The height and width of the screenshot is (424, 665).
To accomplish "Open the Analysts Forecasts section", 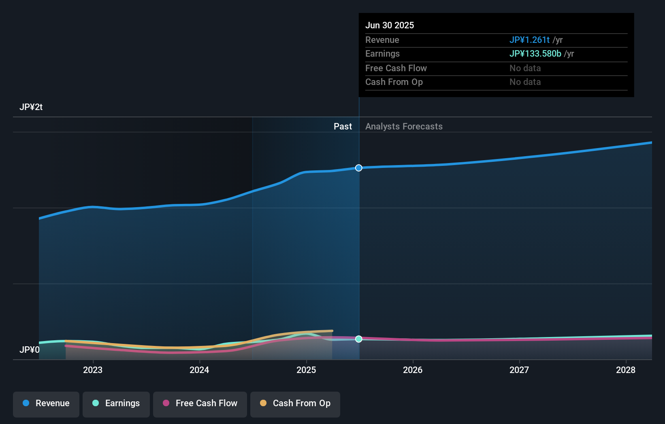I will [x=403, y=126].
